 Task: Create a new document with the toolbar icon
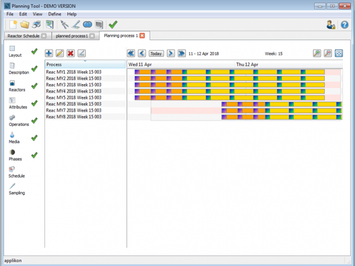[13, 24]
